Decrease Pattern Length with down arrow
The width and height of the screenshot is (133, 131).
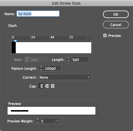[x=41, y=70]
